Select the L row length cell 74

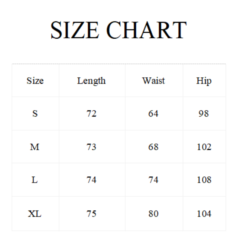click(91, 180)
